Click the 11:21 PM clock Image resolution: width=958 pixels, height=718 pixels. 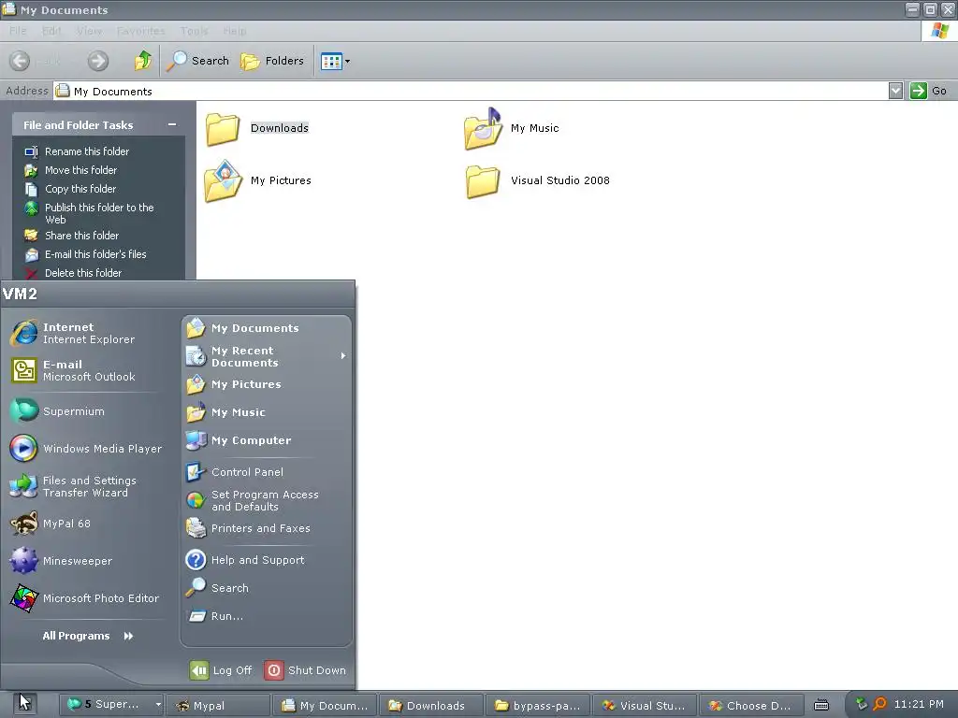pyautogui.click(x=919, y=704)
